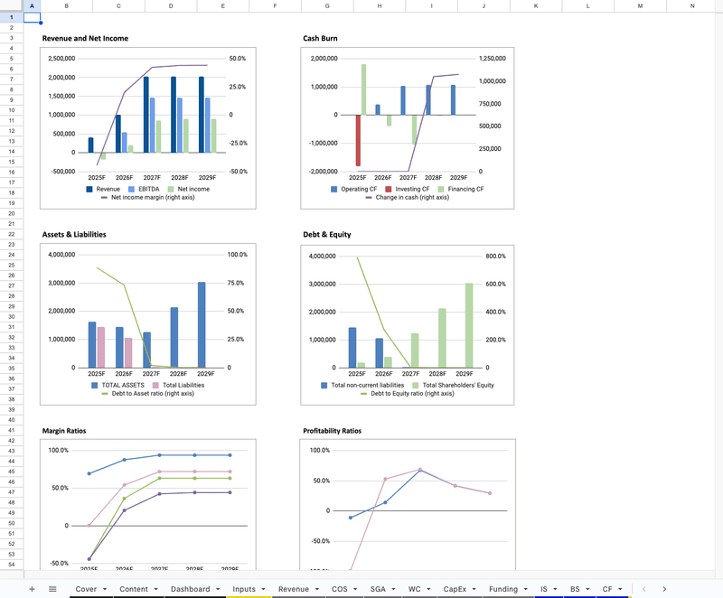Image resolution: width=723 pixels, height=598 pixels.
Task: Go to the COS sheet tab
Action: [339, 589]
